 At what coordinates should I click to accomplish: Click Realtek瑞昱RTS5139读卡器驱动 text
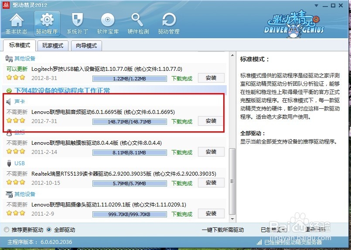click(91, 173)
